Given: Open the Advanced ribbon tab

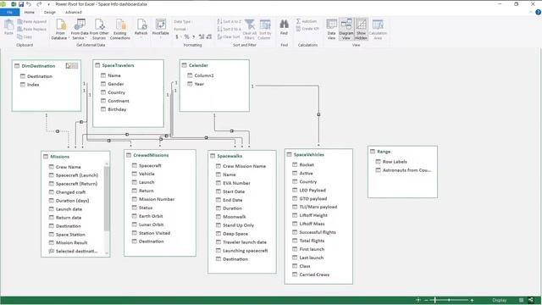Looking at the screenshot, I should click(x=74, y=12).
